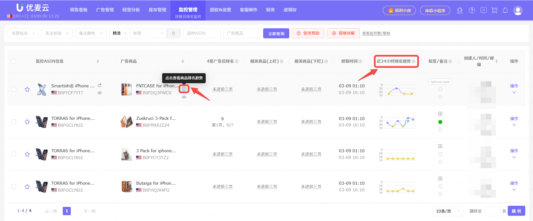This screenshot has height=221, width=533.
Task: Open the messages icon in top bar
Action: pos(484,11)
